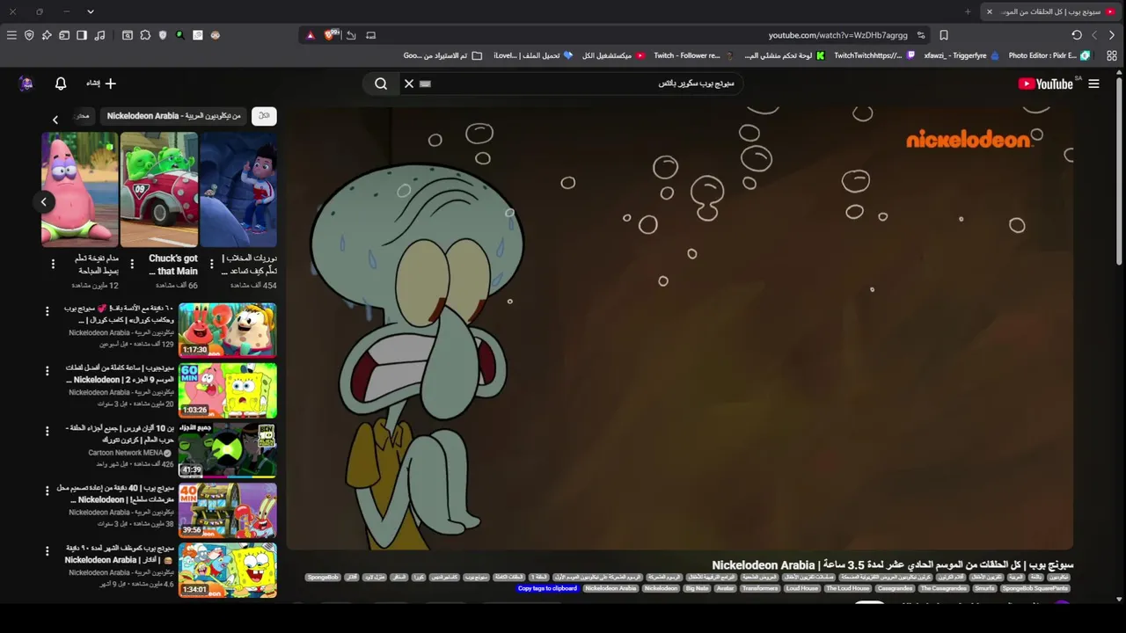This screenshot has height=633, width=1126.
Task: Open options for Chuck's got short
Action: 132,264
